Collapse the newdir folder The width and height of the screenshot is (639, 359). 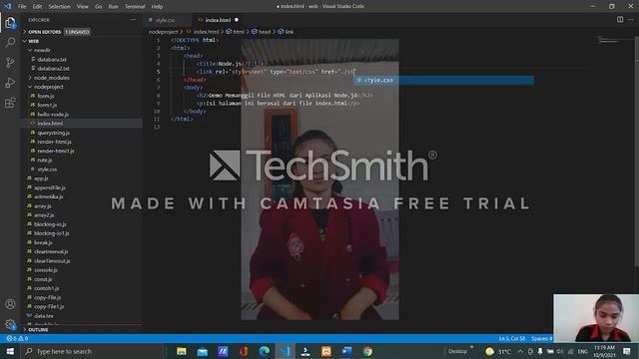(42, 50)
